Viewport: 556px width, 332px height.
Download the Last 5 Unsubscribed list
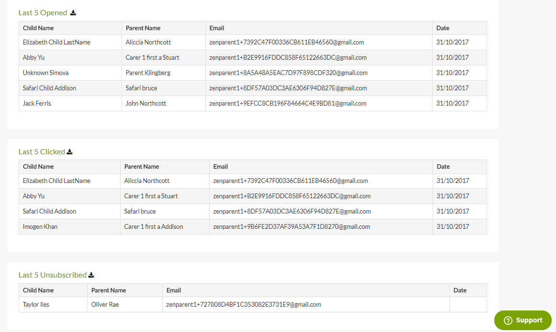(91, 275)
